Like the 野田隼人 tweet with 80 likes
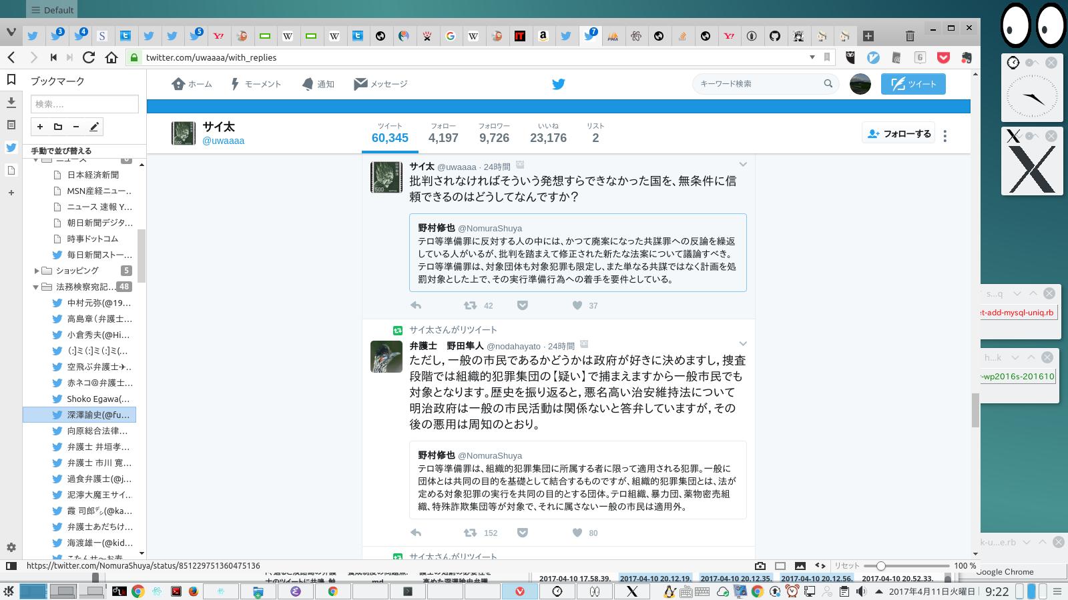 (x=577, y=533)
